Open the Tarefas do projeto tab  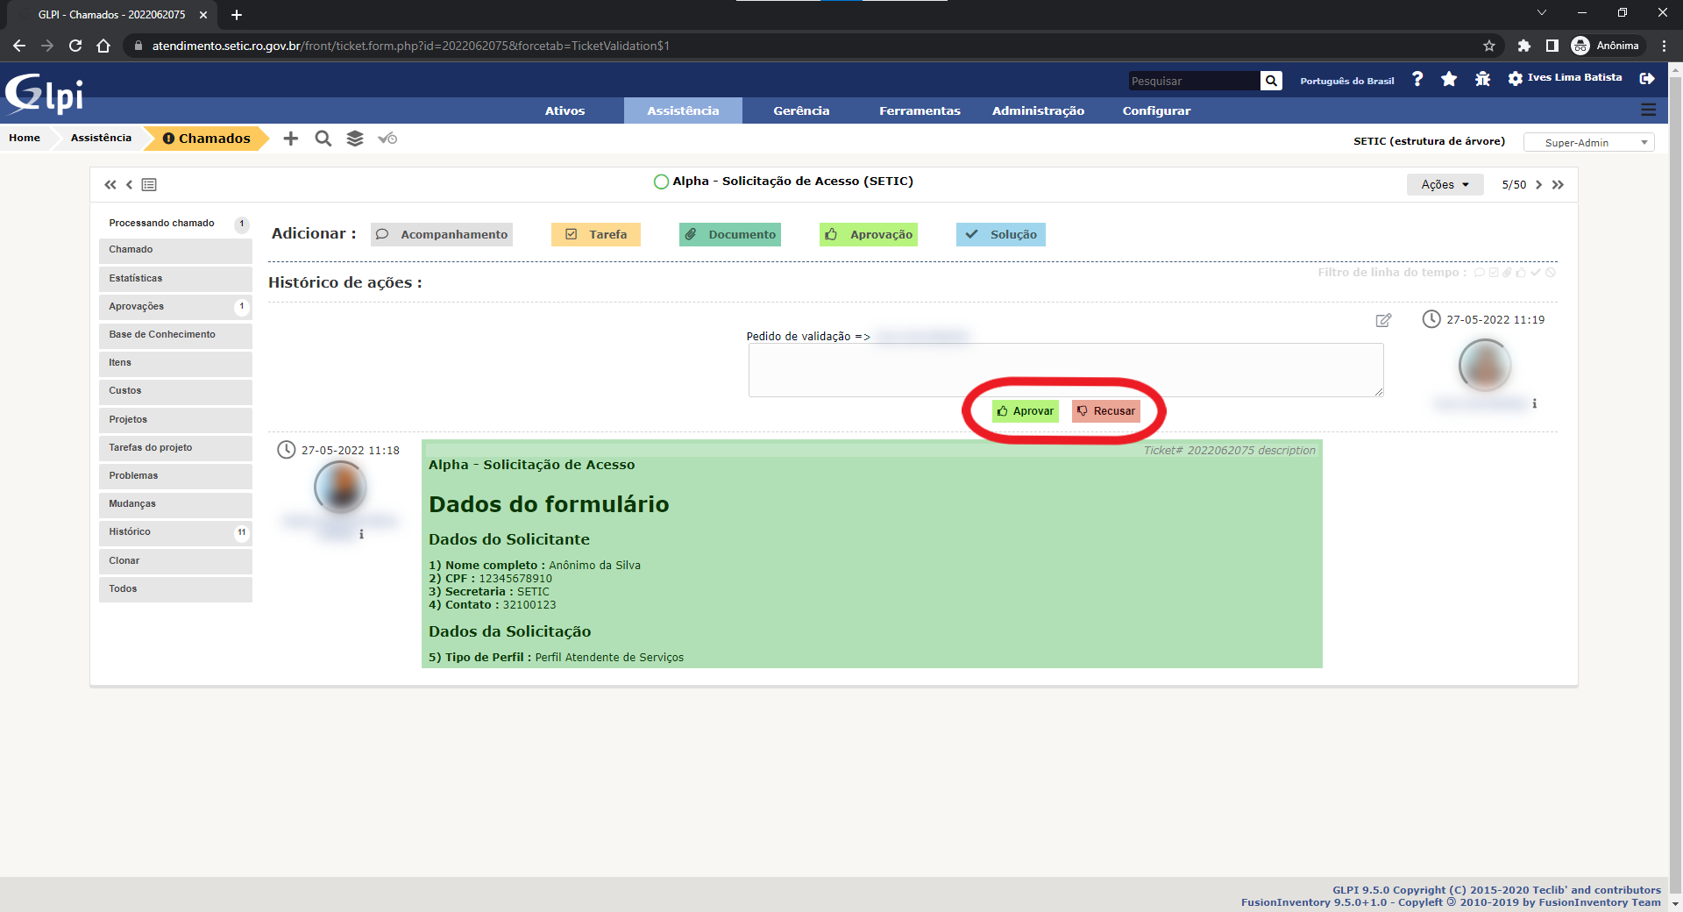click(175, 448)
